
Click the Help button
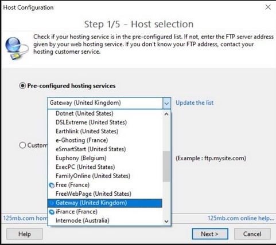[x=25, y=234]
